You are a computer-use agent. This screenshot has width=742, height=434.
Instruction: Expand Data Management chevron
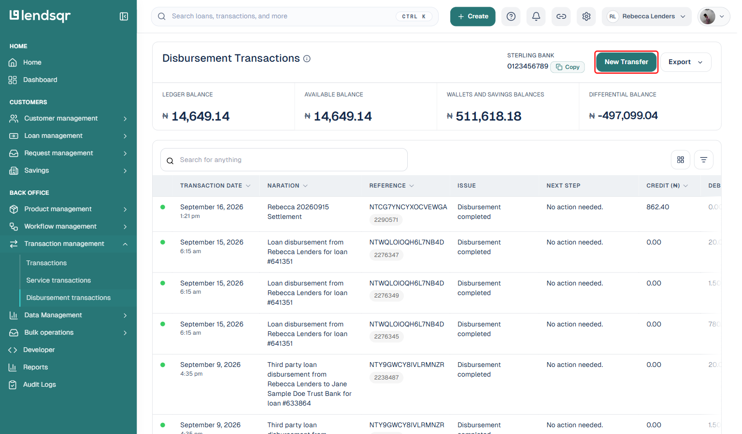pyautogui.click(x=125, y=315)
